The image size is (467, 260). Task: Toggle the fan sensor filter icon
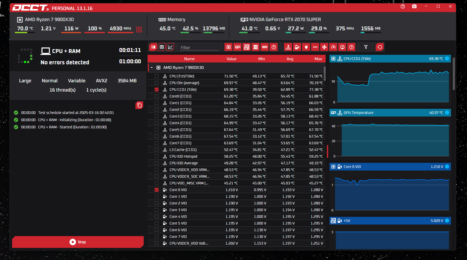point(324,47)
